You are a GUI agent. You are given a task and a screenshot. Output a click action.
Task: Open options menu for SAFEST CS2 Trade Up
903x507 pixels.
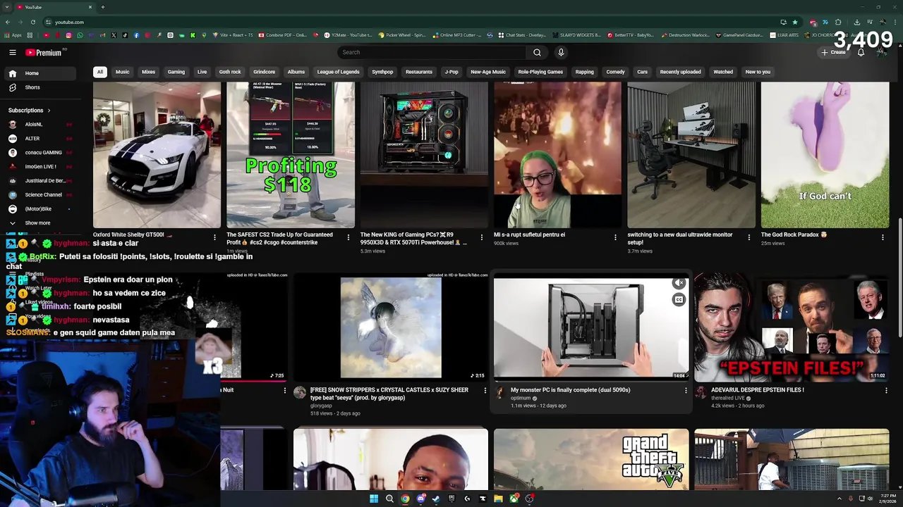pos(348,237)
